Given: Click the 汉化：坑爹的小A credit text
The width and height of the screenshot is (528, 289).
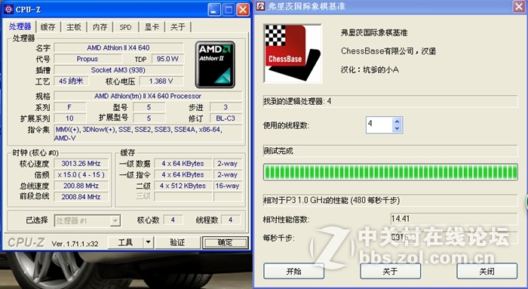Looking at the screenshot, I should coord(370,69).
